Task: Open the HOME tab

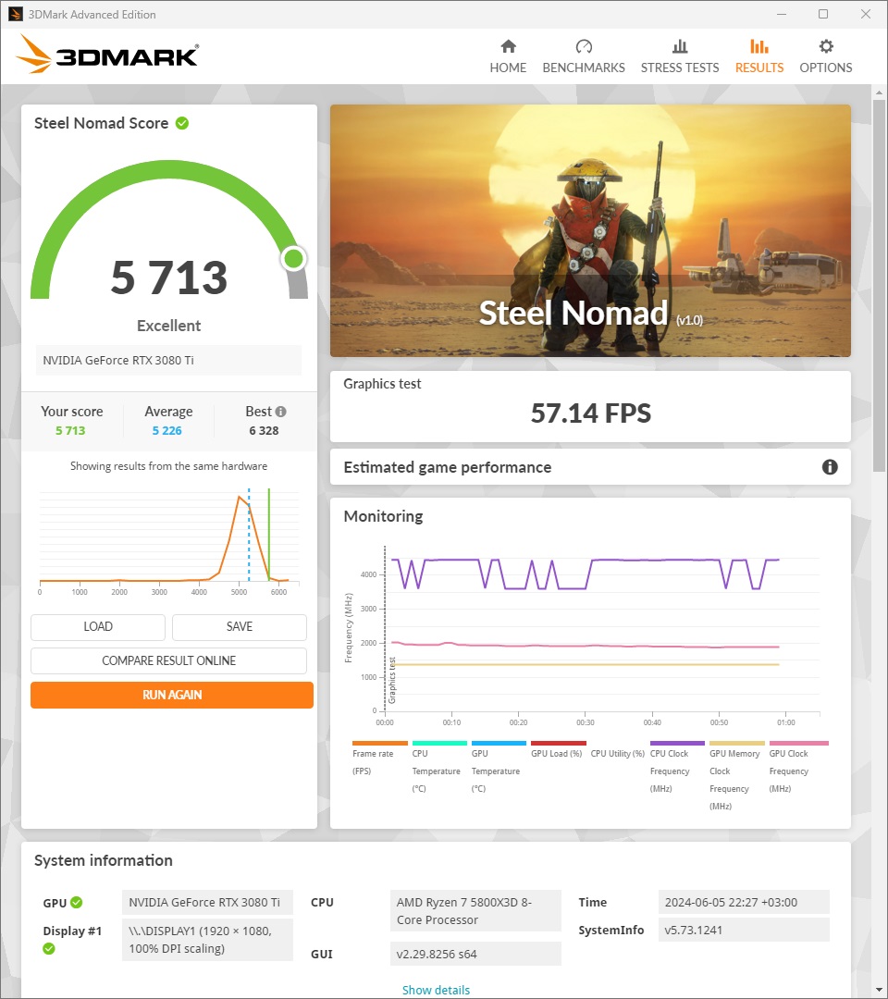Action: coord(508,56)
